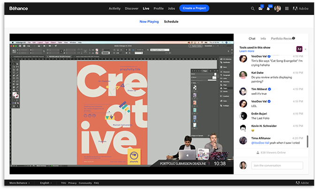319x189 pixels.
Task: Click Kevin H. Schneider's avatar
Action: point(243,128)
